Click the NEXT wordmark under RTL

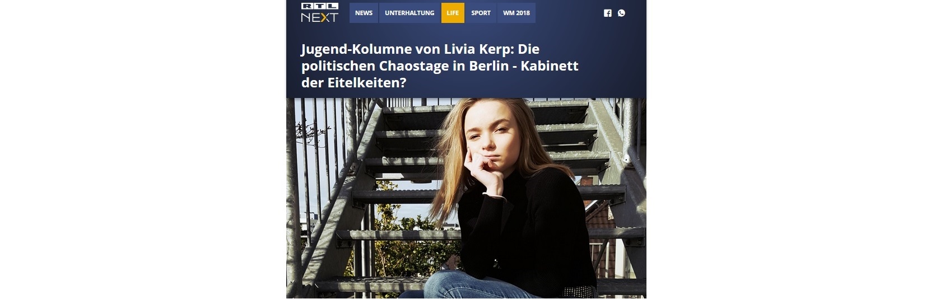pyautogui.click(x=319, y=17)
